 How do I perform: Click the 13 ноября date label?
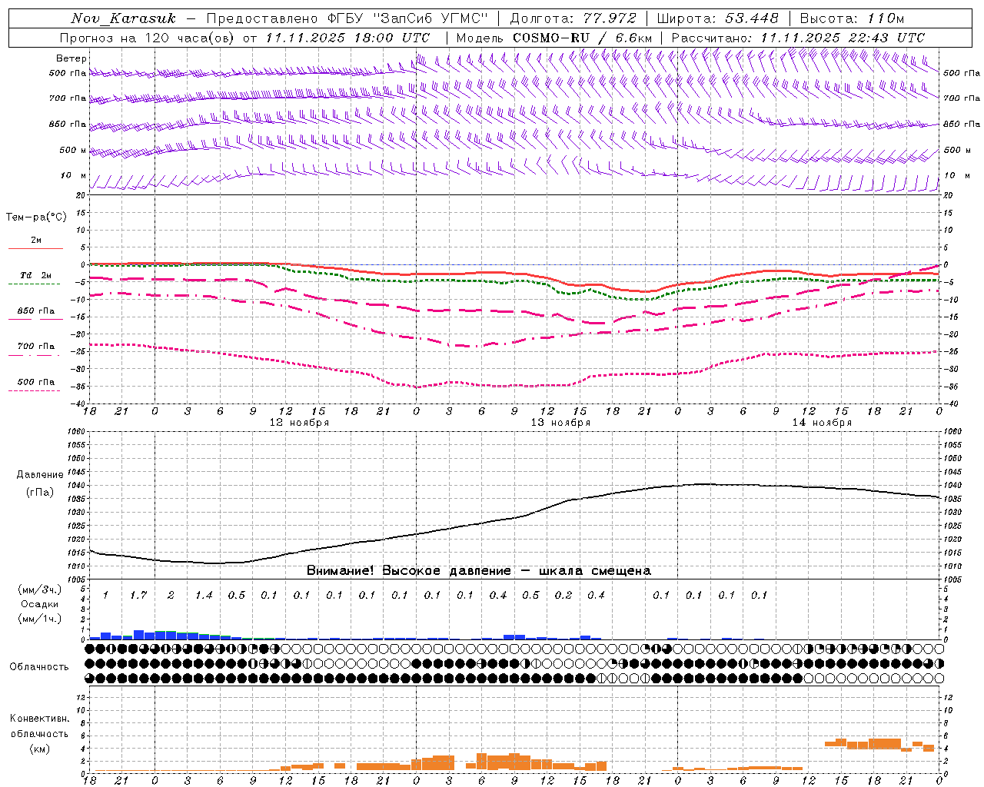560,423
